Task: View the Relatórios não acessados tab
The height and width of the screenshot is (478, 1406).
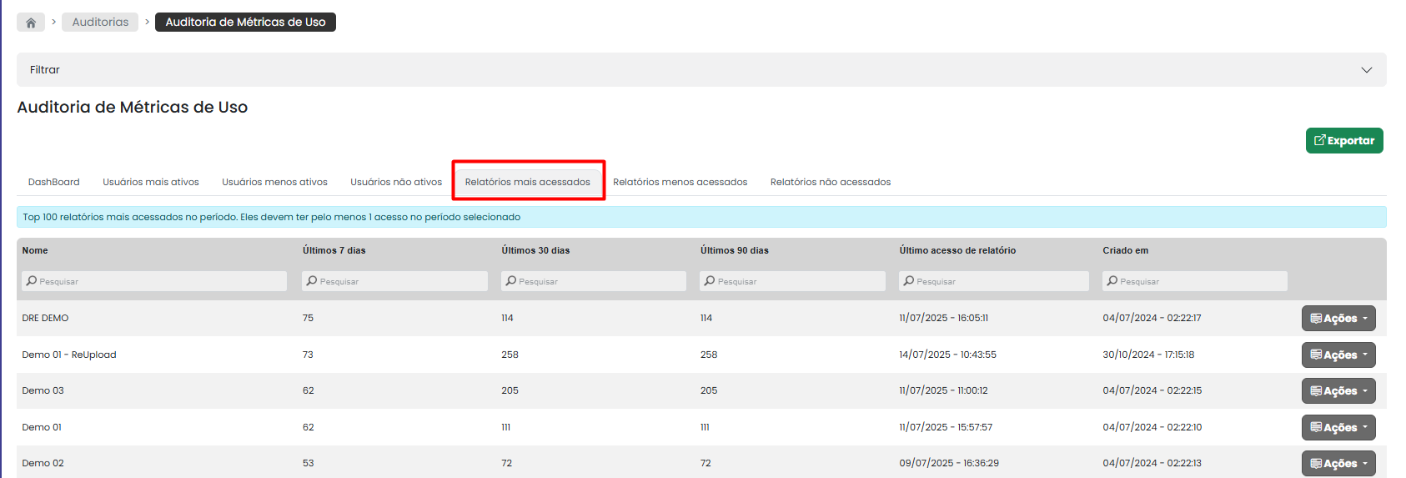Action: (830, 182)
